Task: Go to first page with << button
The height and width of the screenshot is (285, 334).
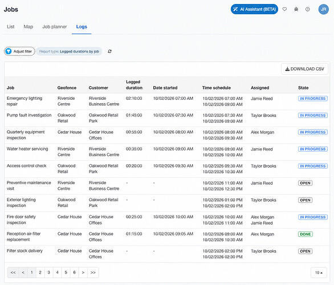Action: tap(13, 272)
